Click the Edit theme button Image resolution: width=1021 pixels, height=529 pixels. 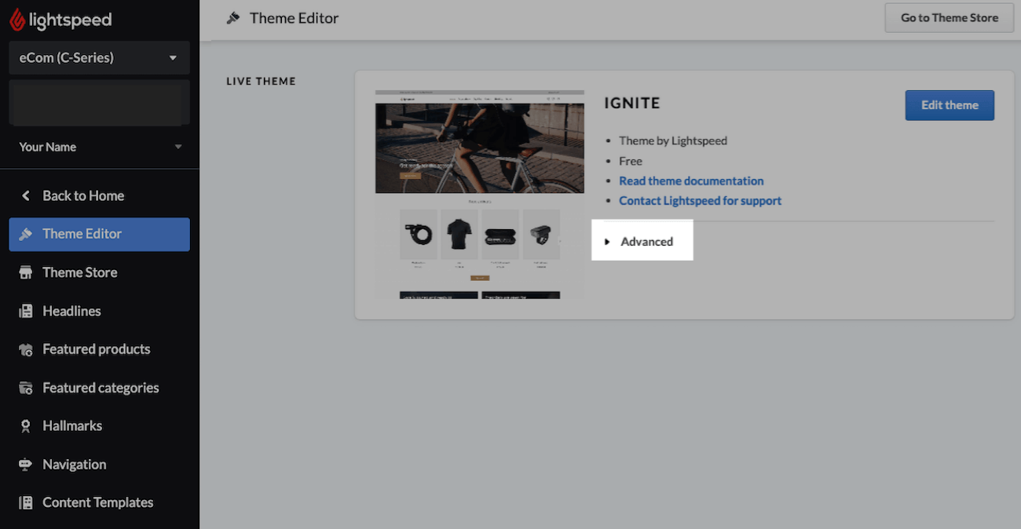(x=950, y=104)
